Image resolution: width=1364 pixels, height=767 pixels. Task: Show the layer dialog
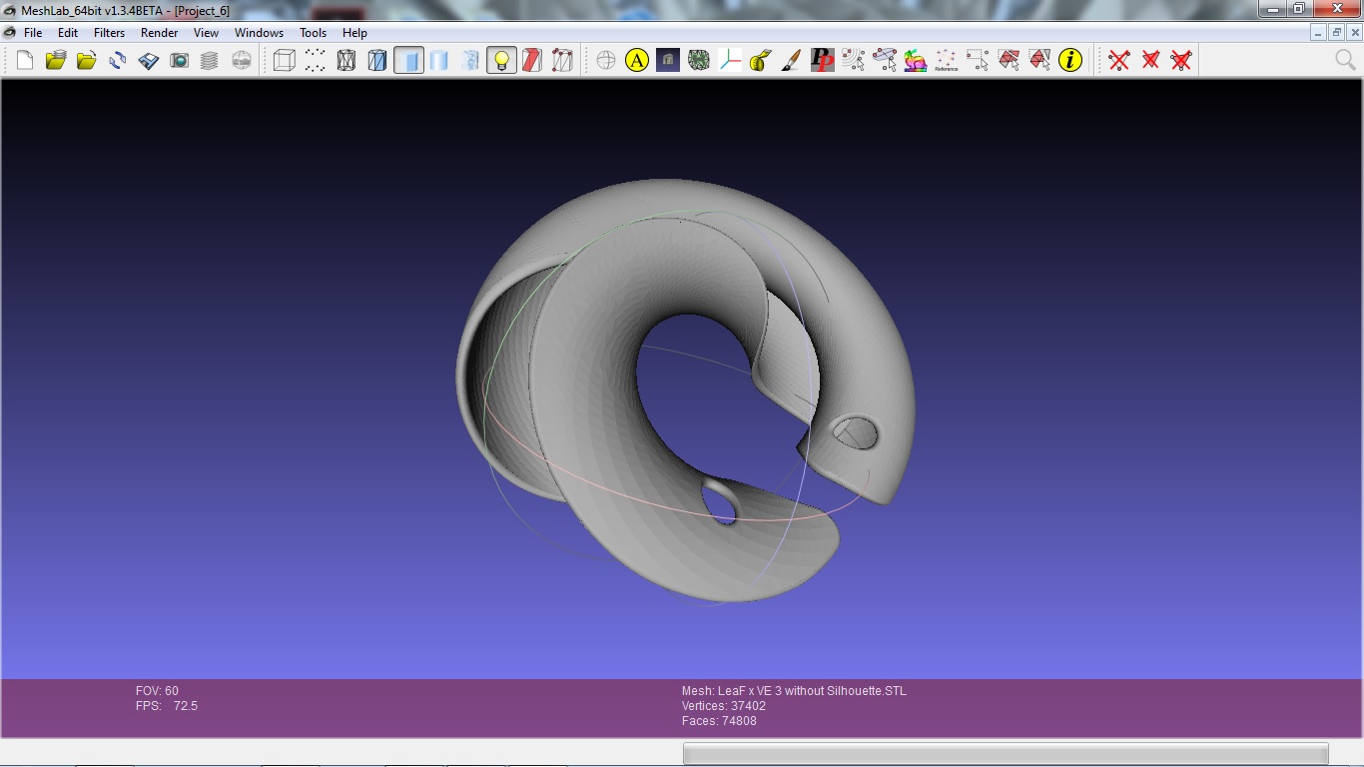[x=210, y=61]
